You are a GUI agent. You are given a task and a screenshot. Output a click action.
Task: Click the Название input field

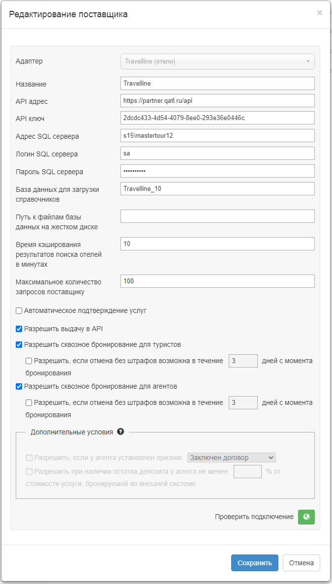pos(217,84)
